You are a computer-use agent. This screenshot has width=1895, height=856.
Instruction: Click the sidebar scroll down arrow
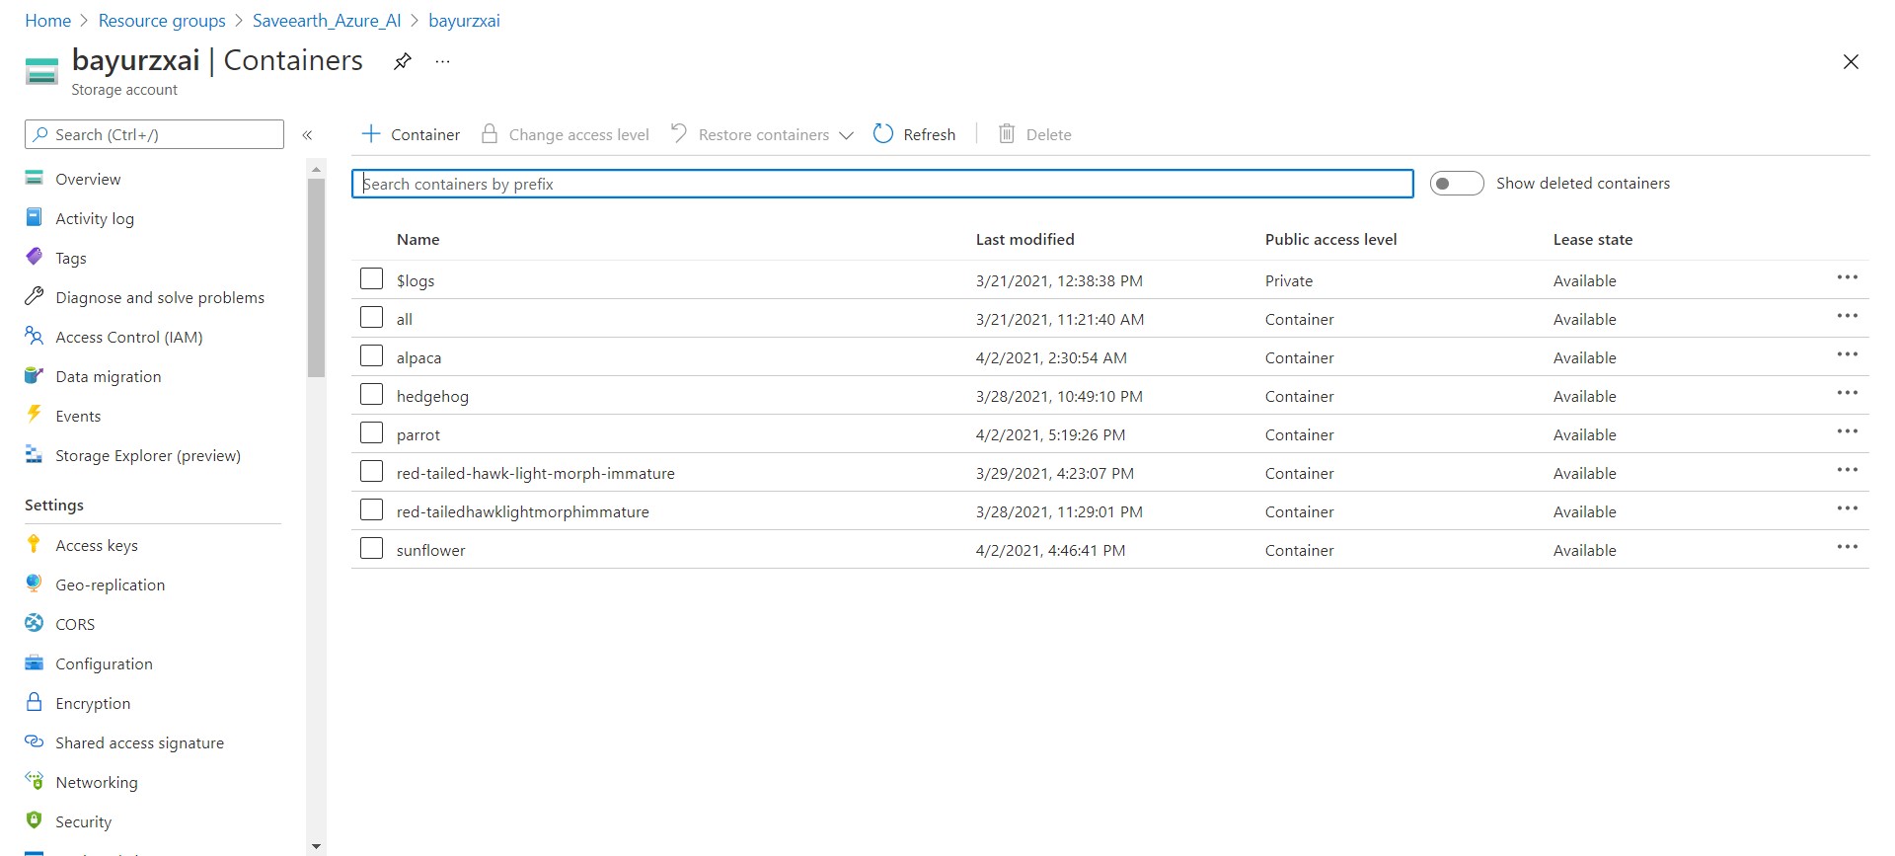point(316,846)
